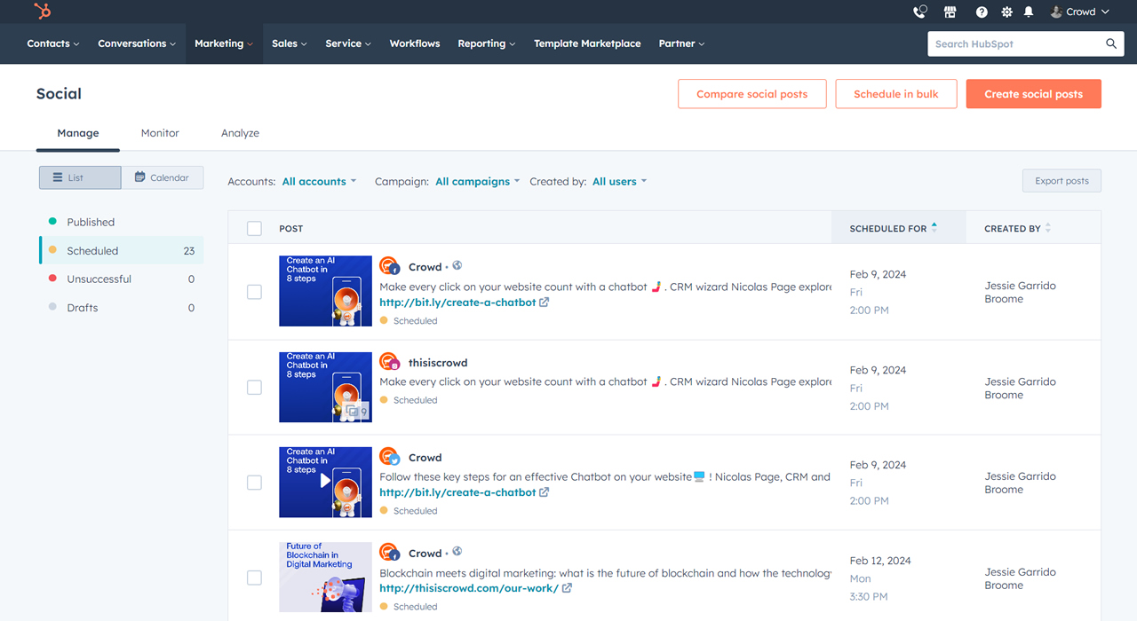Open thisiscrowd.com/our-work link
The height and width of the screenshot is (621, 1137).
click(x=469, y=588)
